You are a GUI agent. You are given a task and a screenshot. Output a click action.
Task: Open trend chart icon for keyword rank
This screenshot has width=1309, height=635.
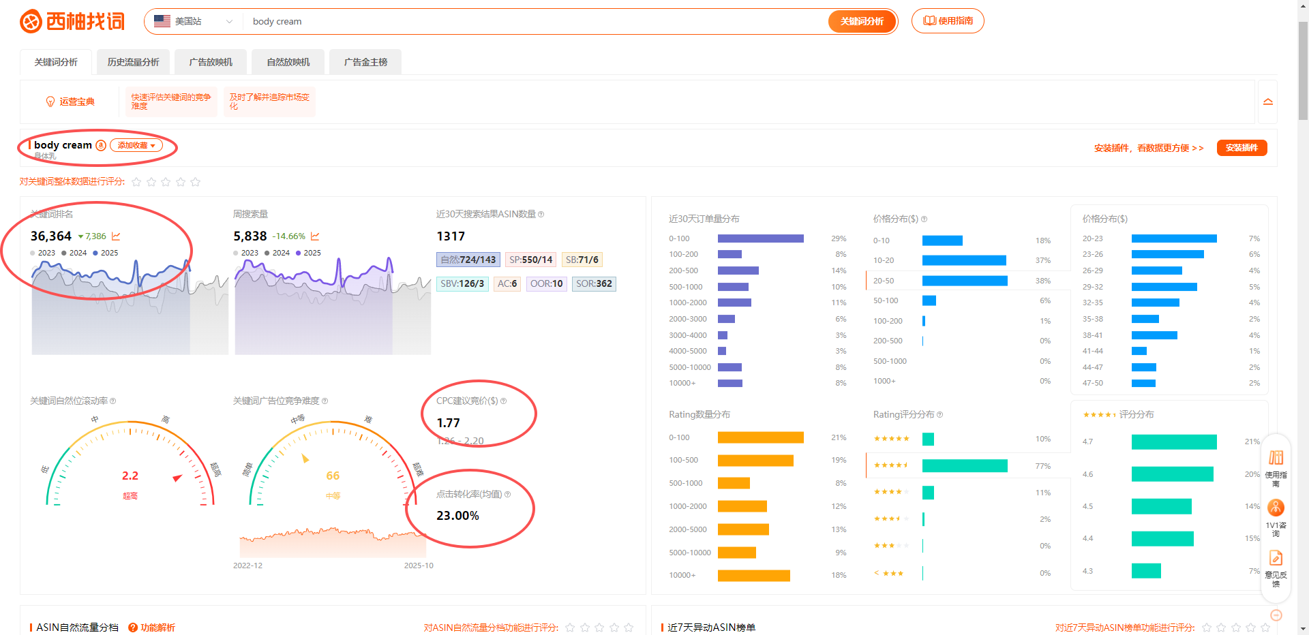pos(116,236)
